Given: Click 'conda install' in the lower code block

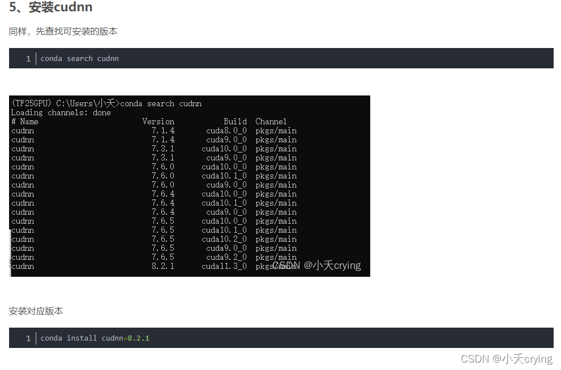Looking at the screenshot, I should [68, 338].
